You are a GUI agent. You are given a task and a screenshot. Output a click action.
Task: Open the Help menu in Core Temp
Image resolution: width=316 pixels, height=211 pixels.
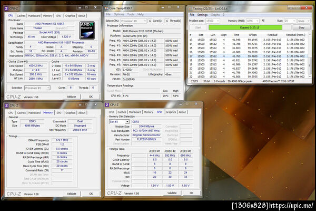click(141, 14)
